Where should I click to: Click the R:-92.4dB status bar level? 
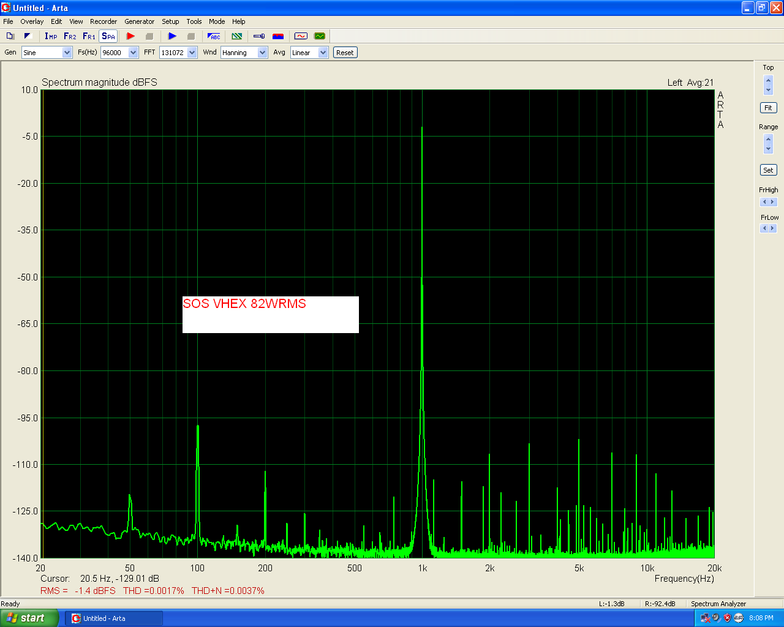660,604
